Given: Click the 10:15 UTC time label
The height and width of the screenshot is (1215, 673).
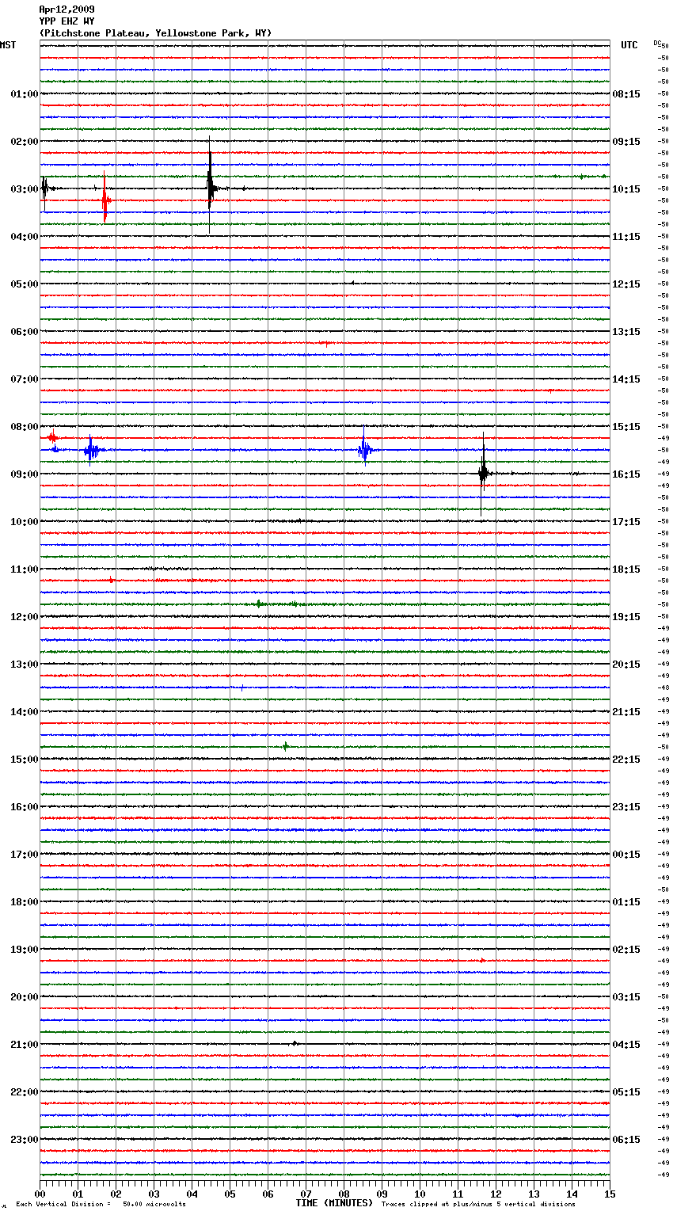Looking at the screenshot, I should [x=626, y=189].
